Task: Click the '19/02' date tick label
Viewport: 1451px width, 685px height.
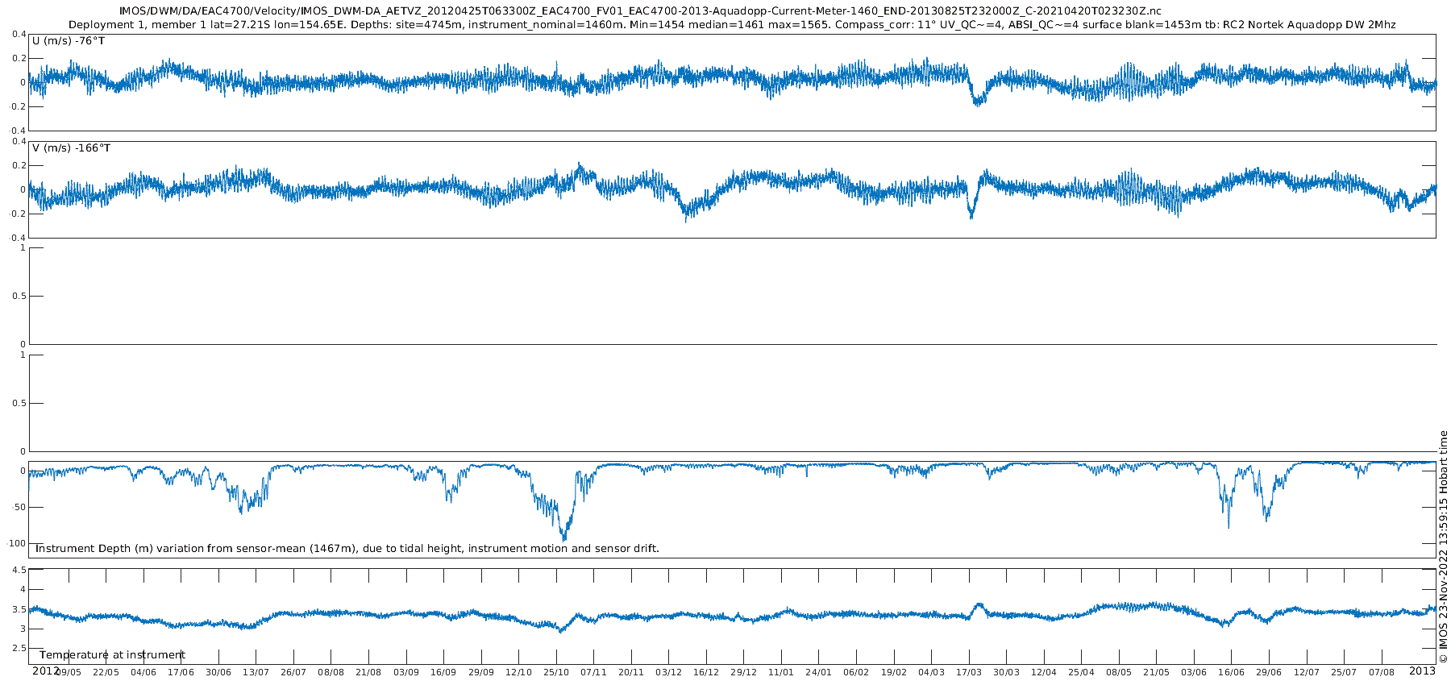Action: click(893, 672)
